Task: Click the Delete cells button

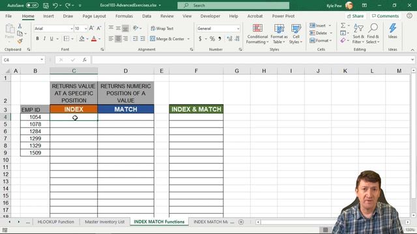Action: click(x=319, y=33)
